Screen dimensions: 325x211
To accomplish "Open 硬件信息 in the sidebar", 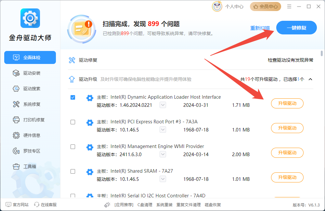I will [30, 135].
